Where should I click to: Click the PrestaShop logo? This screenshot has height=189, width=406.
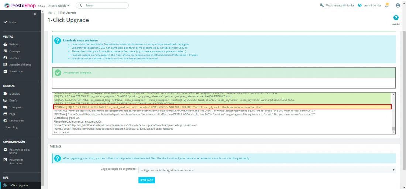click(21, 5)
